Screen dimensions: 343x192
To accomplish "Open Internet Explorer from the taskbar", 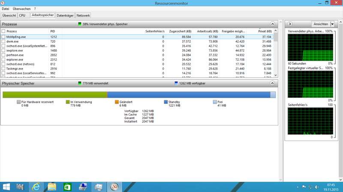I will click(x=36, y=187).
